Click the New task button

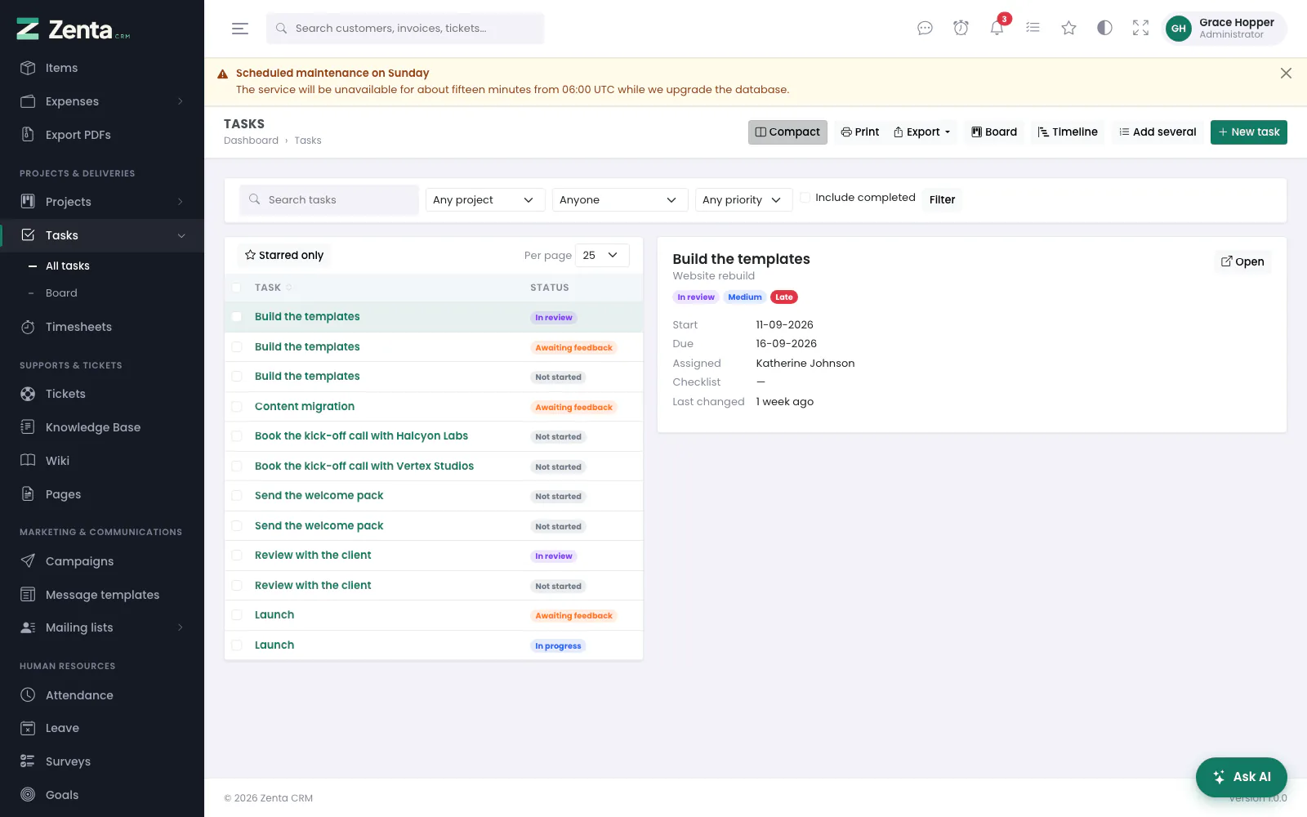(1249, 132)
